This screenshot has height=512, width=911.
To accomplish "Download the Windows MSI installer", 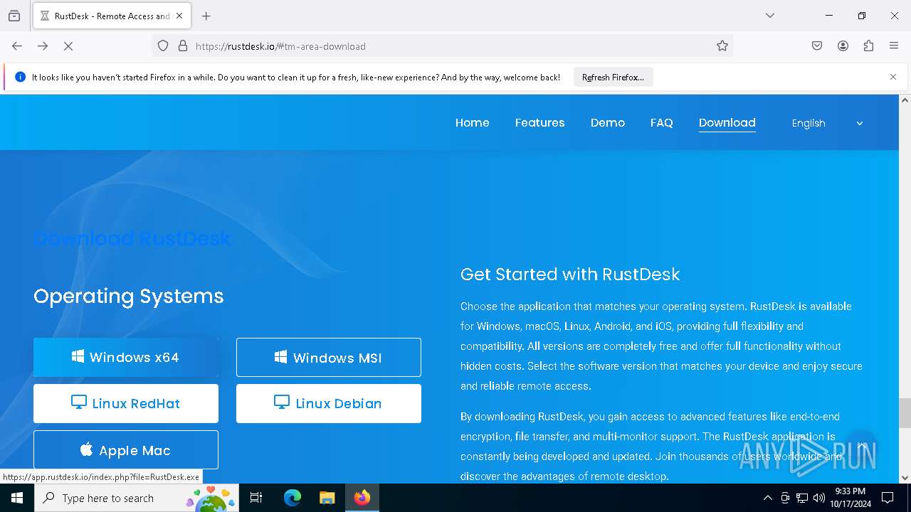I will [329, 357].
